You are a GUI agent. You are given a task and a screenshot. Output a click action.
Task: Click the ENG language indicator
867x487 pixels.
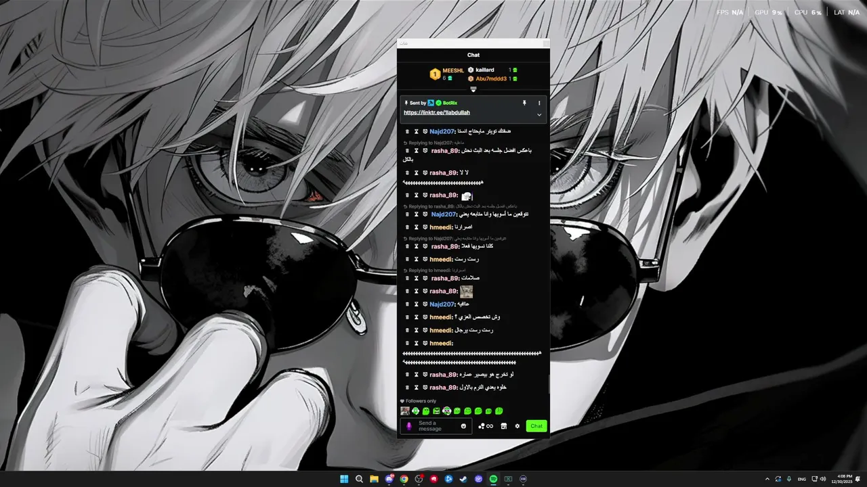coord(802,479)
